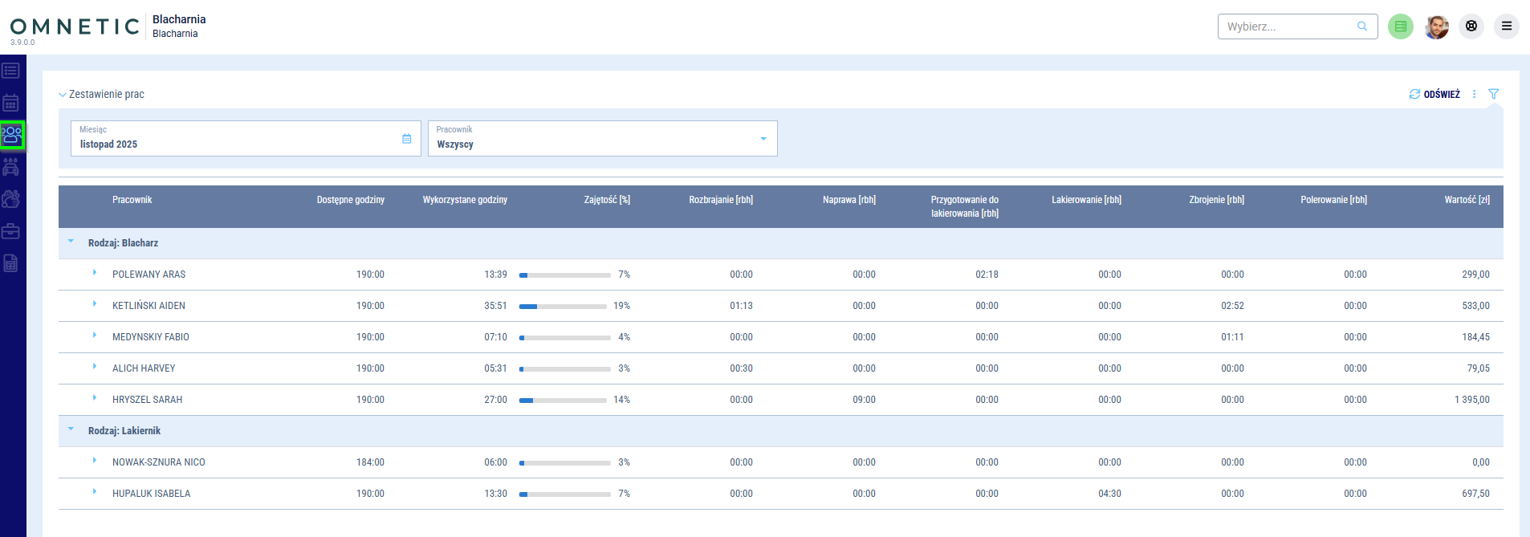
Task: Expand the KETLIŃSKI AIDEN row
Action: [x=94, y=304]
